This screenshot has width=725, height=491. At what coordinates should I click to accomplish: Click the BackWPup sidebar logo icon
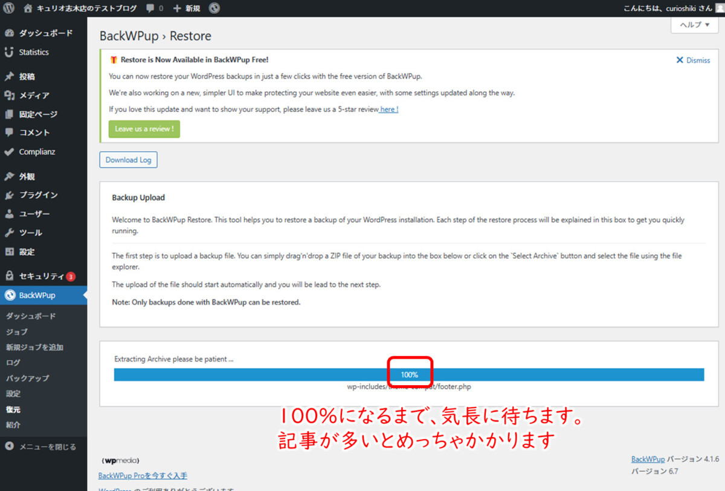(x=9, y=295)
